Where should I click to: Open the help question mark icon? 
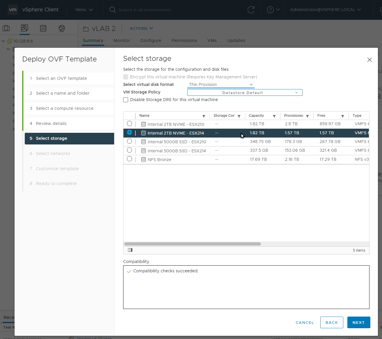[x=270, y=10]
